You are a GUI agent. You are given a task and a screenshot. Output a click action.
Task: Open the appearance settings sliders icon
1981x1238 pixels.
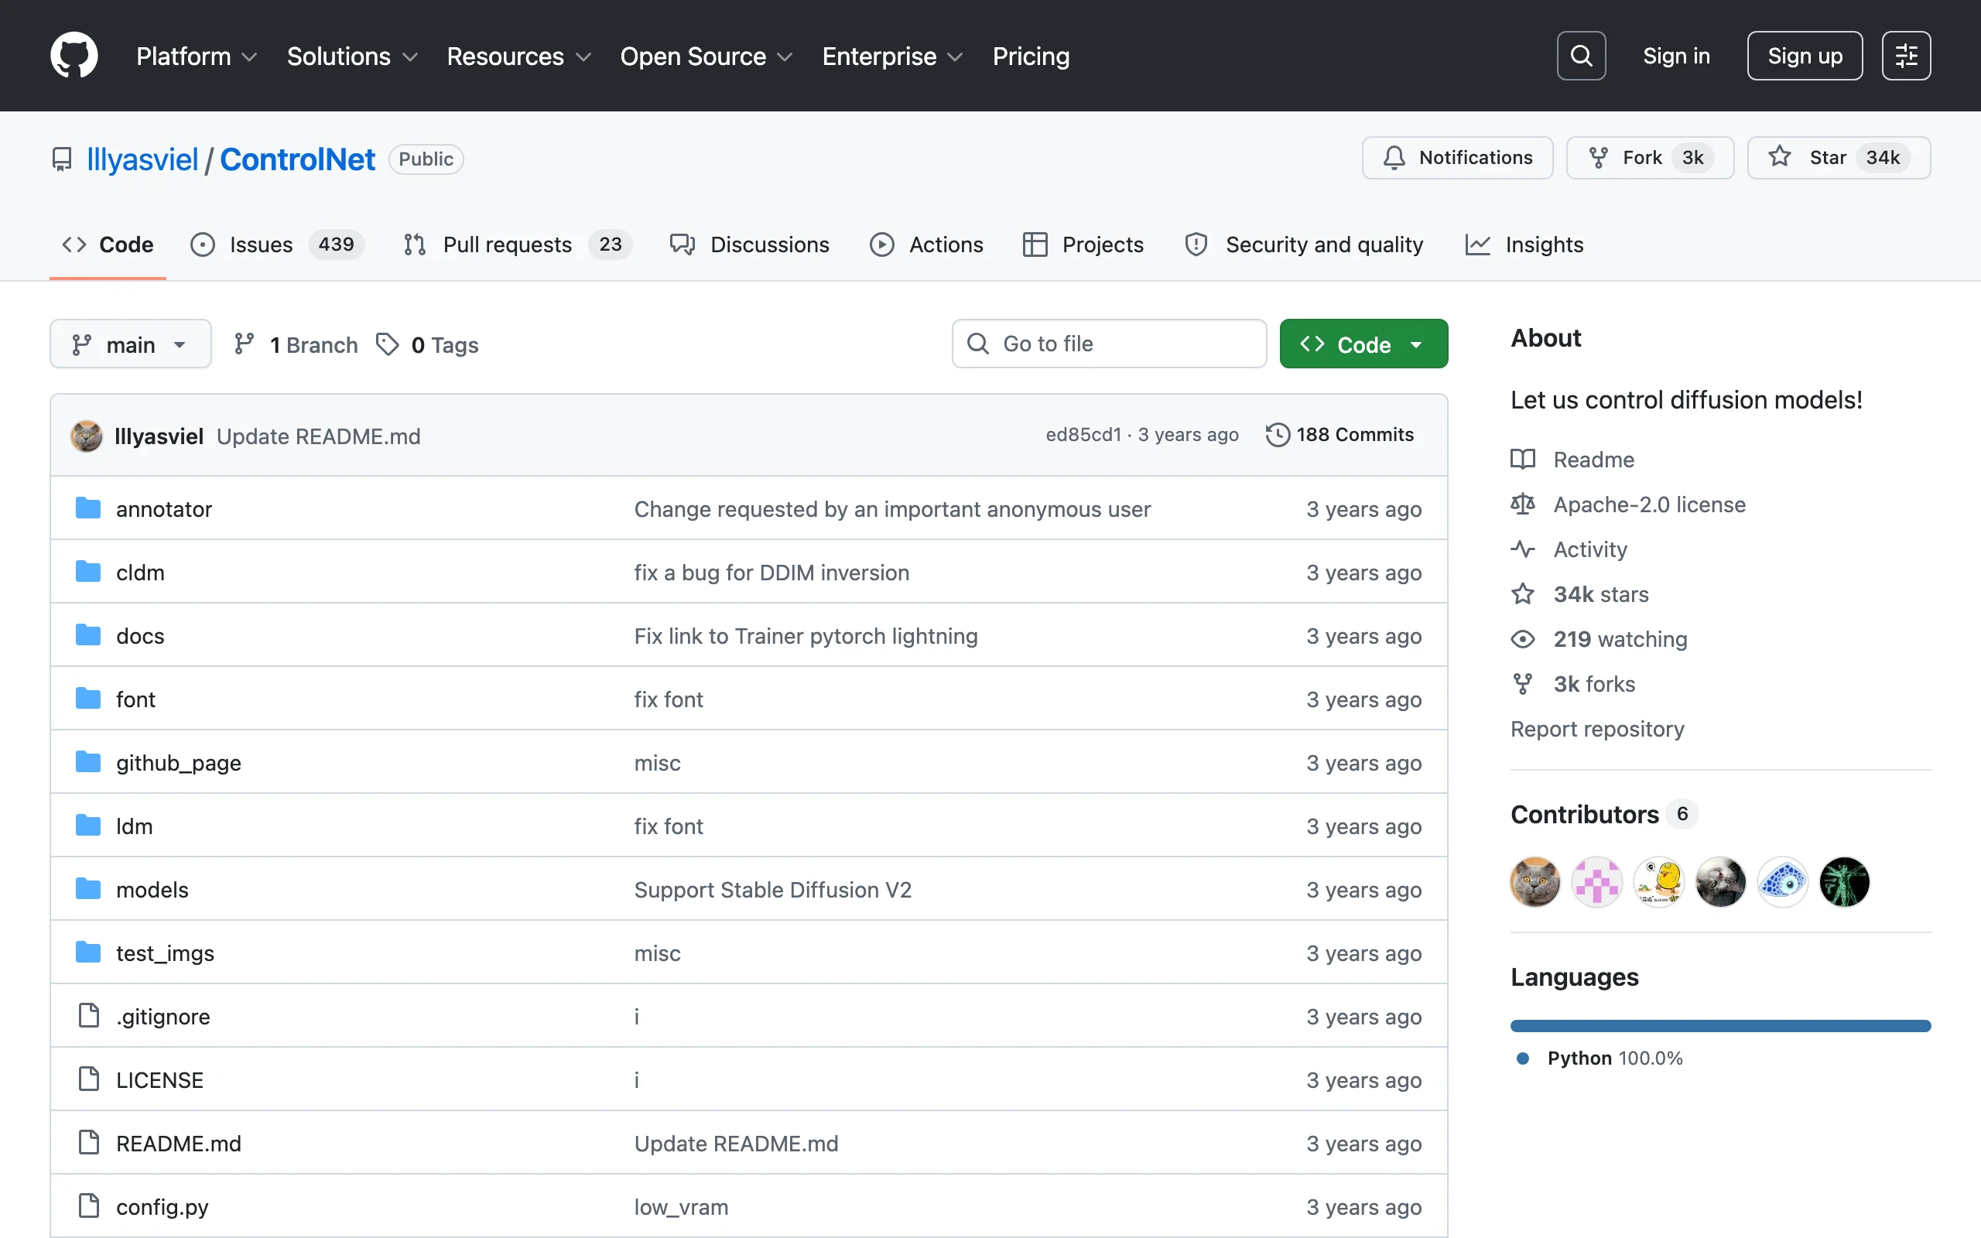pos(1906,56)
